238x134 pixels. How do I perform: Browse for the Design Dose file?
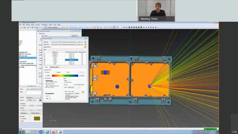click(x=85, y=47)
